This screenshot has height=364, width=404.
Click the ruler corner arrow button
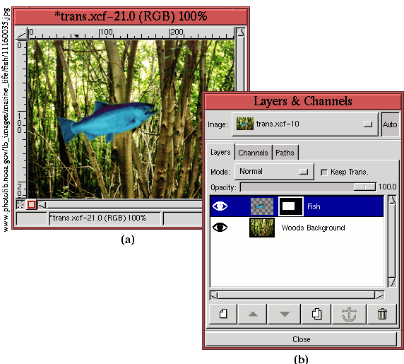click(x=21, y=33)
